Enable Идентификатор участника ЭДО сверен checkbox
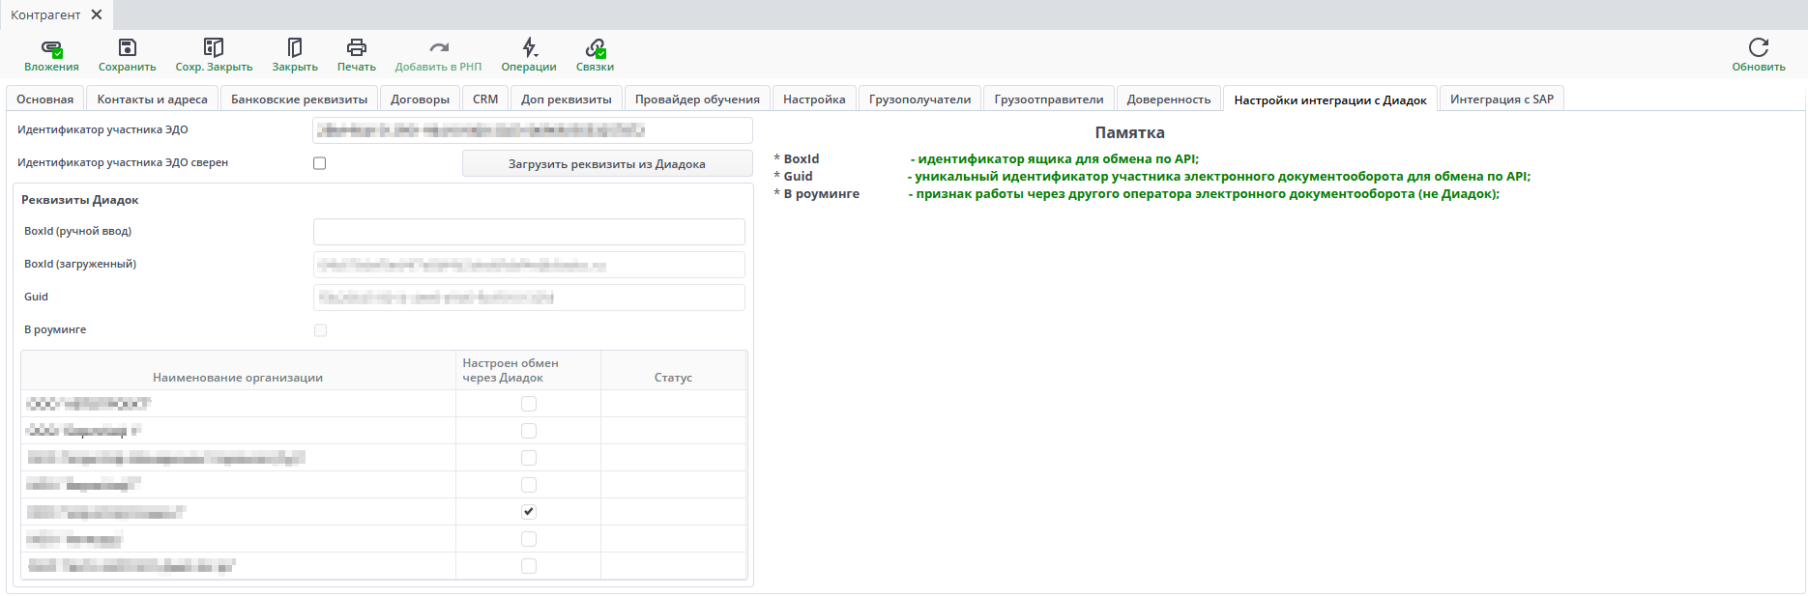The width and height of the screenshot is (1808, 596). point(320,163)
